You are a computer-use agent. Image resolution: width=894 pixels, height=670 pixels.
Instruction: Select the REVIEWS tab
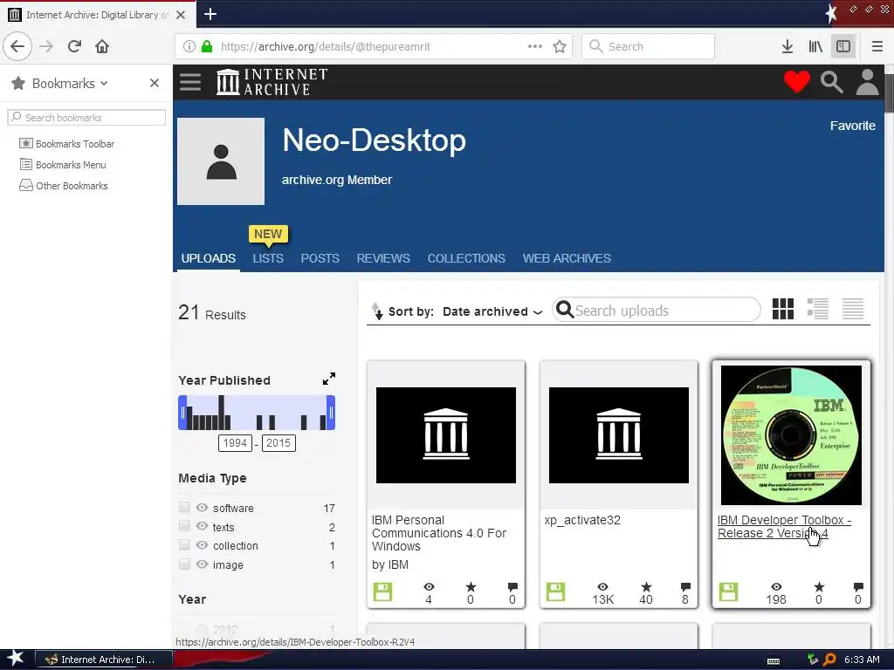click(383, 258)
